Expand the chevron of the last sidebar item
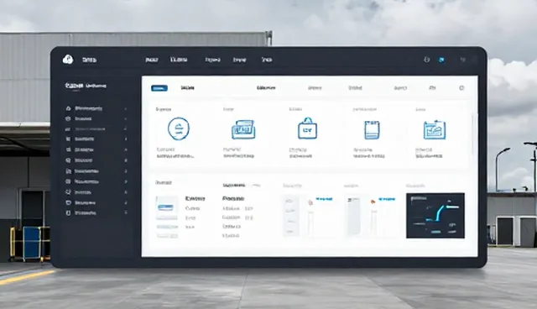 coord(126,212)
